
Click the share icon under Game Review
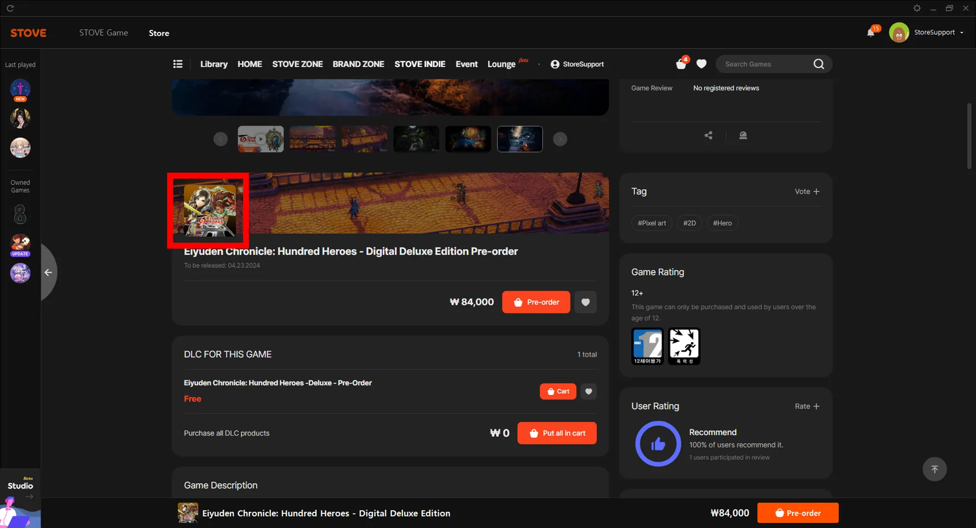coord(709,135)
